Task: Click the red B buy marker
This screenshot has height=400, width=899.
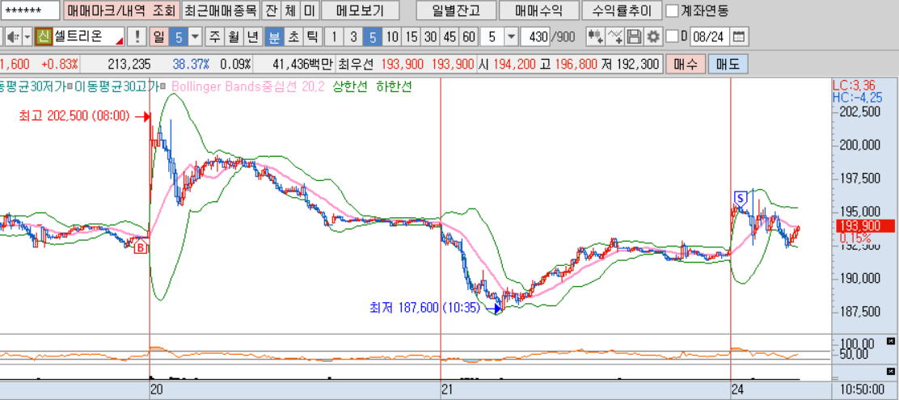Action: coord(140,248)
